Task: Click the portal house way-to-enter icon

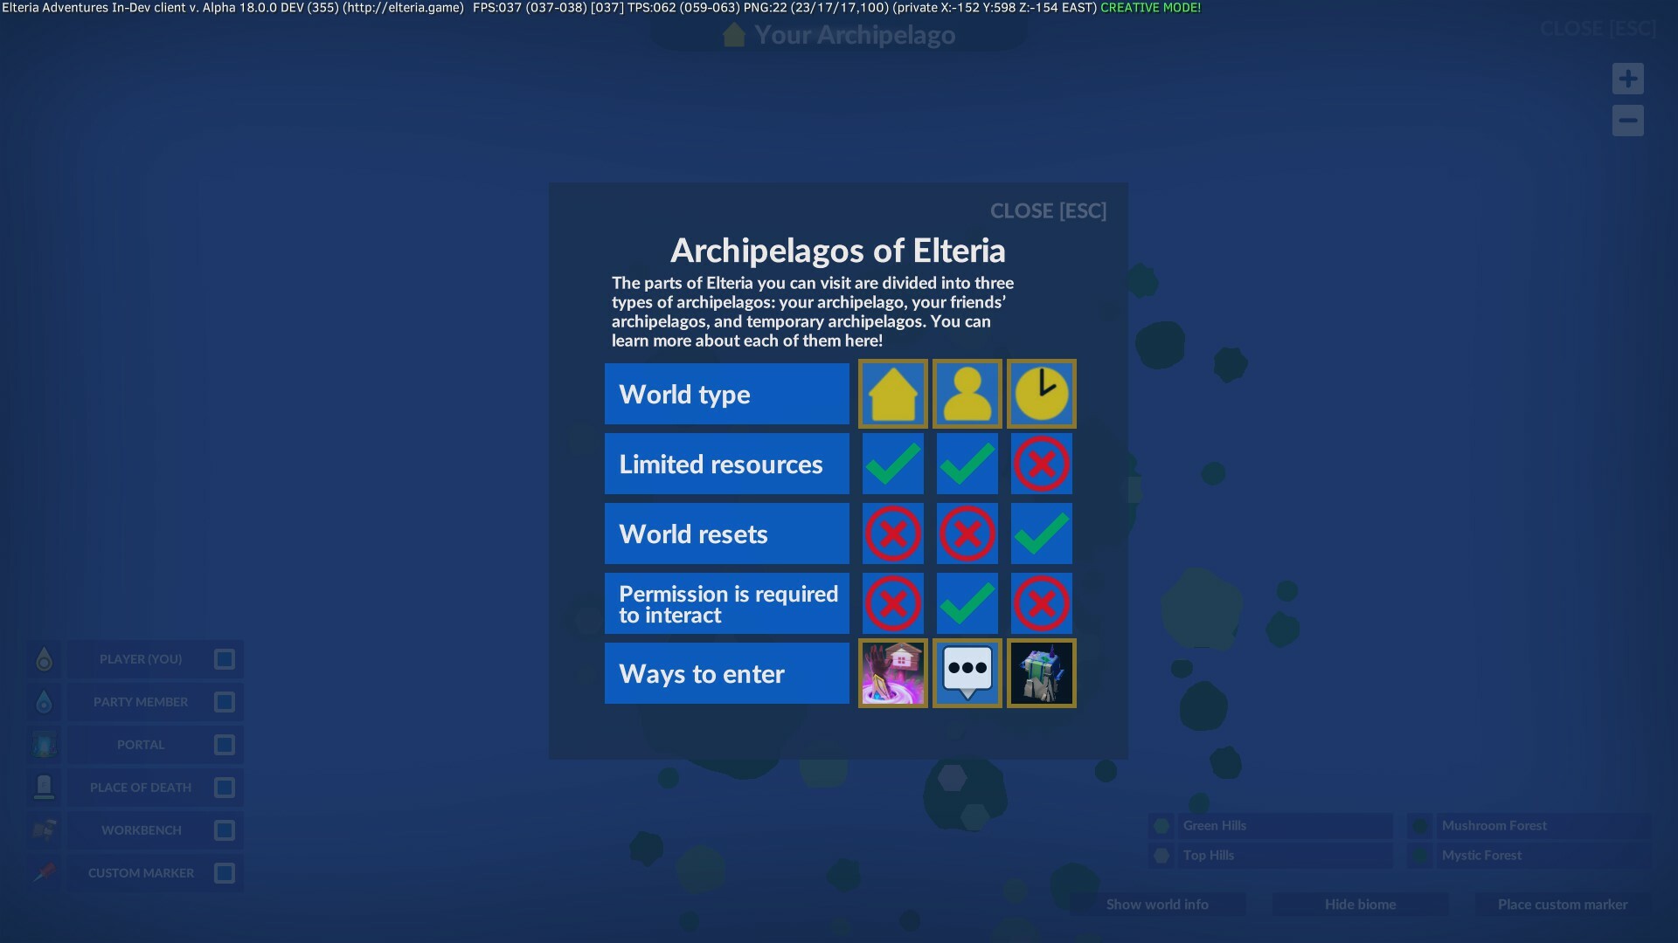Action: pyautogui.click(x=892, y=673)
